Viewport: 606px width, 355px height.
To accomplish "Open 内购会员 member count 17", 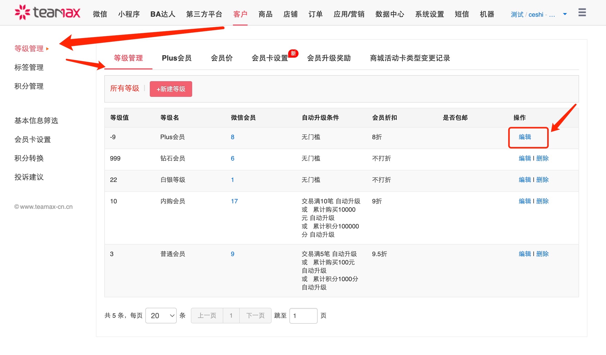I will (x=234, y=201).
